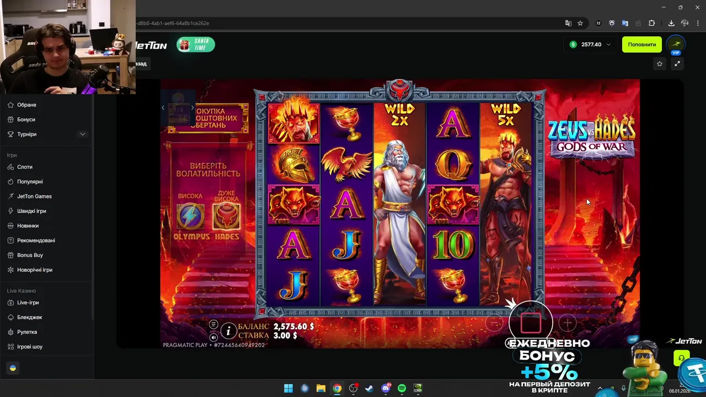This screenshot has height=397, width=706.
Task: Switch to Chrome in taskbar
Action: (x=337, y=388)
